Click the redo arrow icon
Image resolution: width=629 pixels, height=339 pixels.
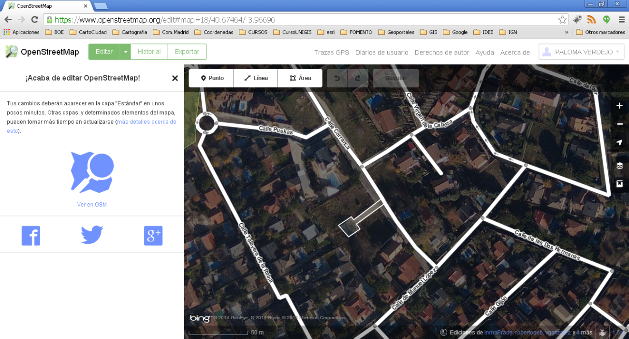click(358, 78)
